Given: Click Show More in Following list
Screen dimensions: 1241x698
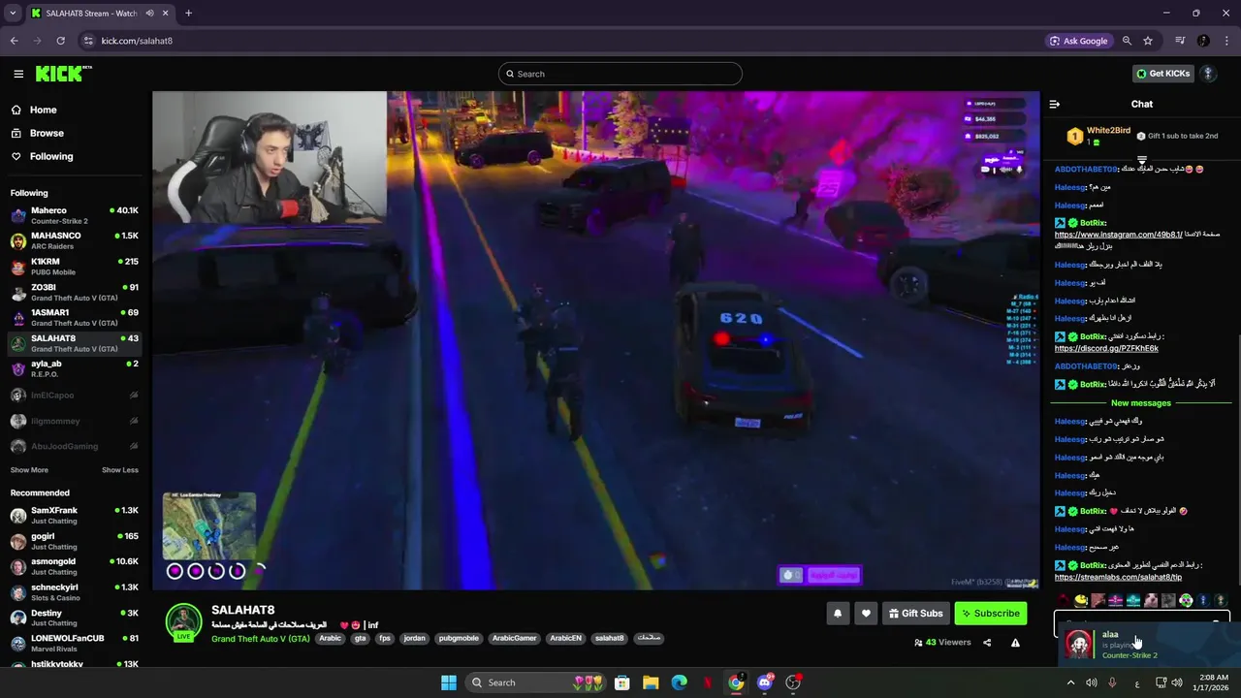Looking at the screenshot, I should tap(29, 470).
